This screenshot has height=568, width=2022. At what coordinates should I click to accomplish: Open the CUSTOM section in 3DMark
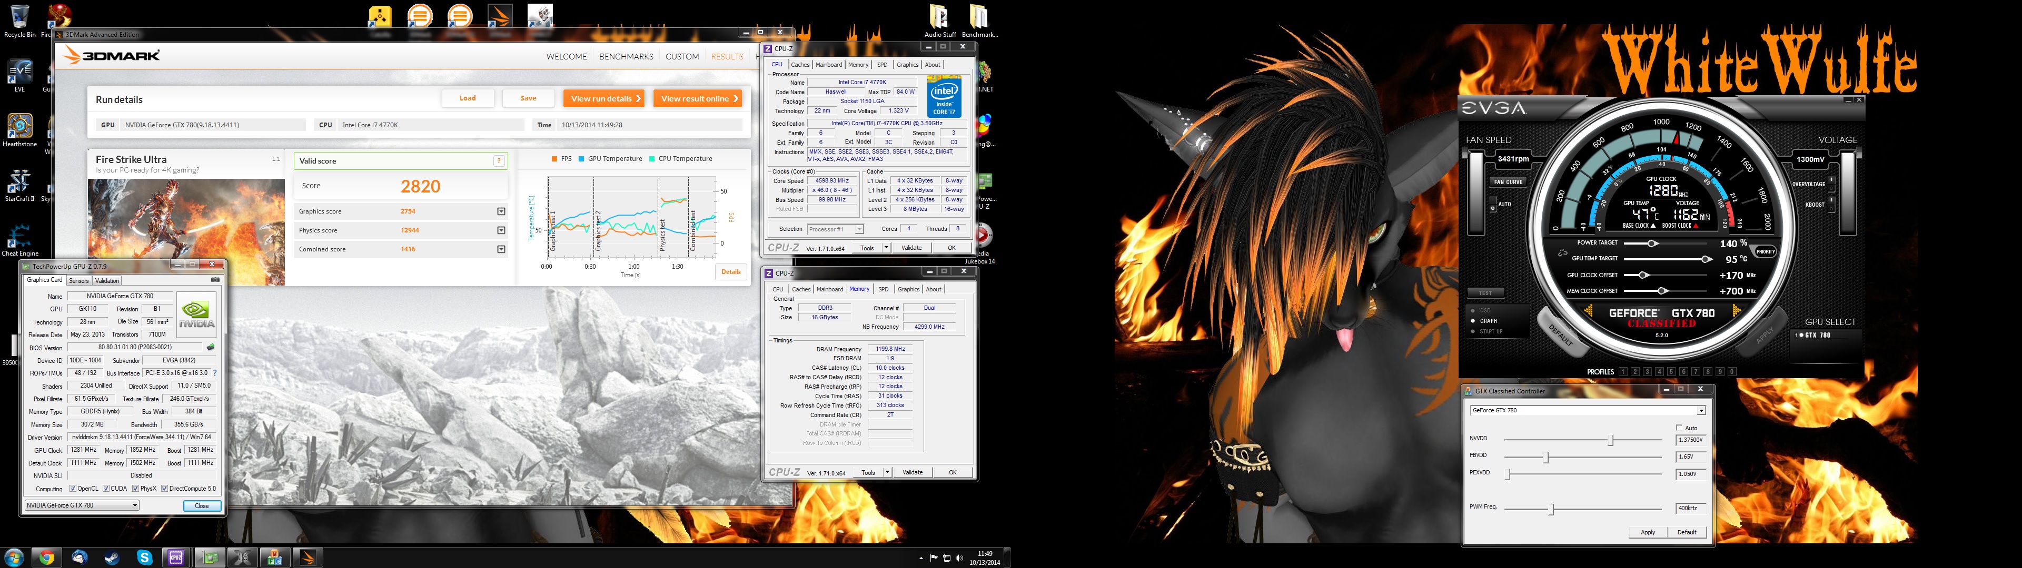click(682, 56)
